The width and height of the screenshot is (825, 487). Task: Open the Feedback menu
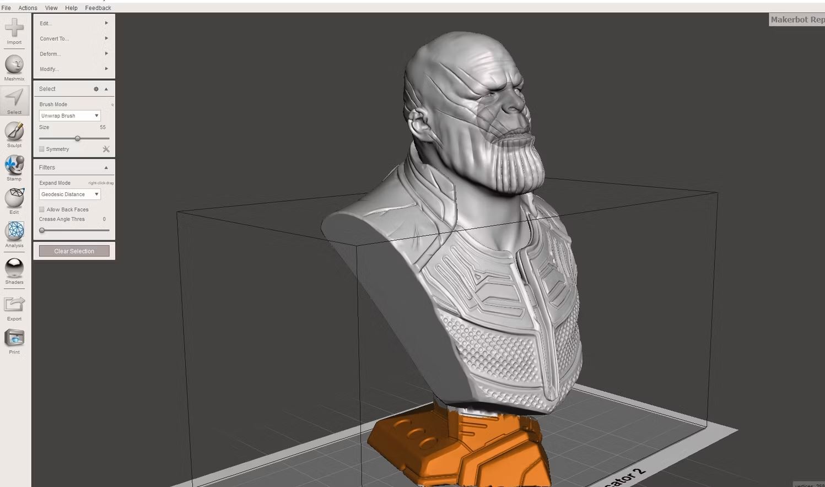pos(98,8)
